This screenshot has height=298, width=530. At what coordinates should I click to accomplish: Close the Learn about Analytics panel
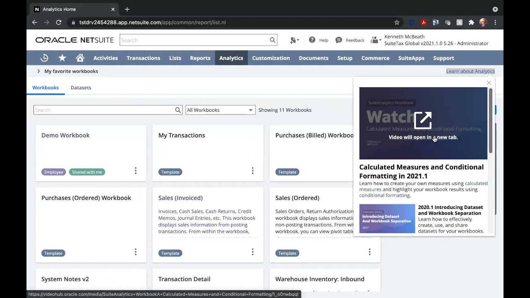489,83
